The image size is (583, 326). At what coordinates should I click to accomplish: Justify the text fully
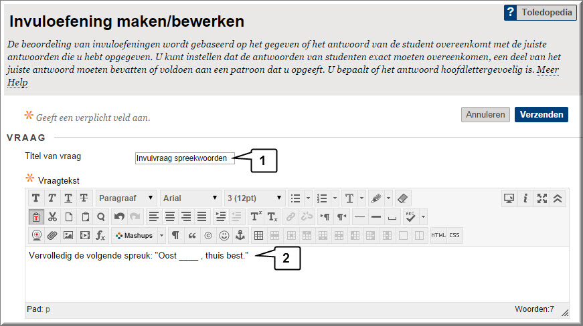coord(202,216)
